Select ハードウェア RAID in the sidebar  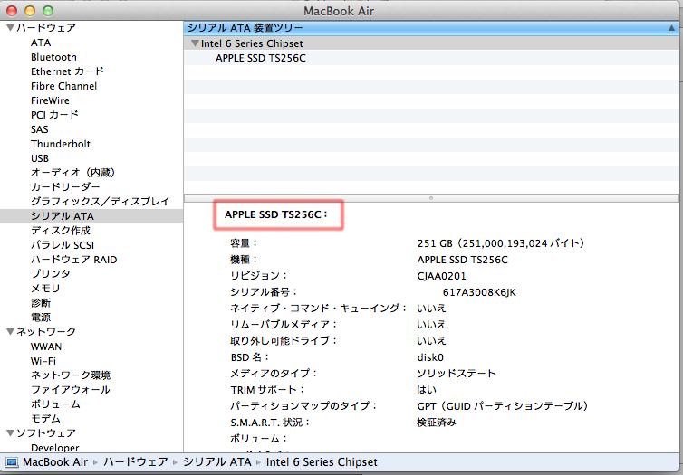point(73,260)
